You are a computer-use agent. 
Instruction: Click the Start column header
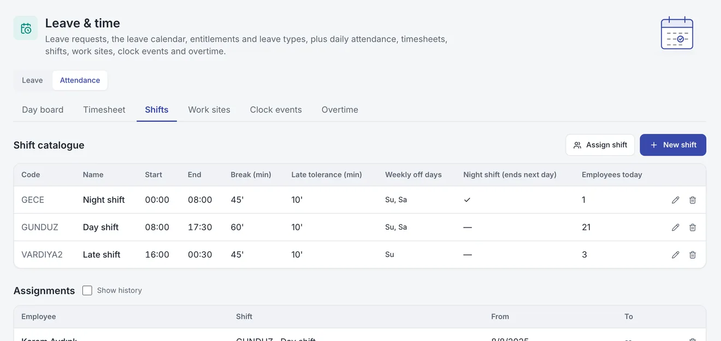pos(153,175)
